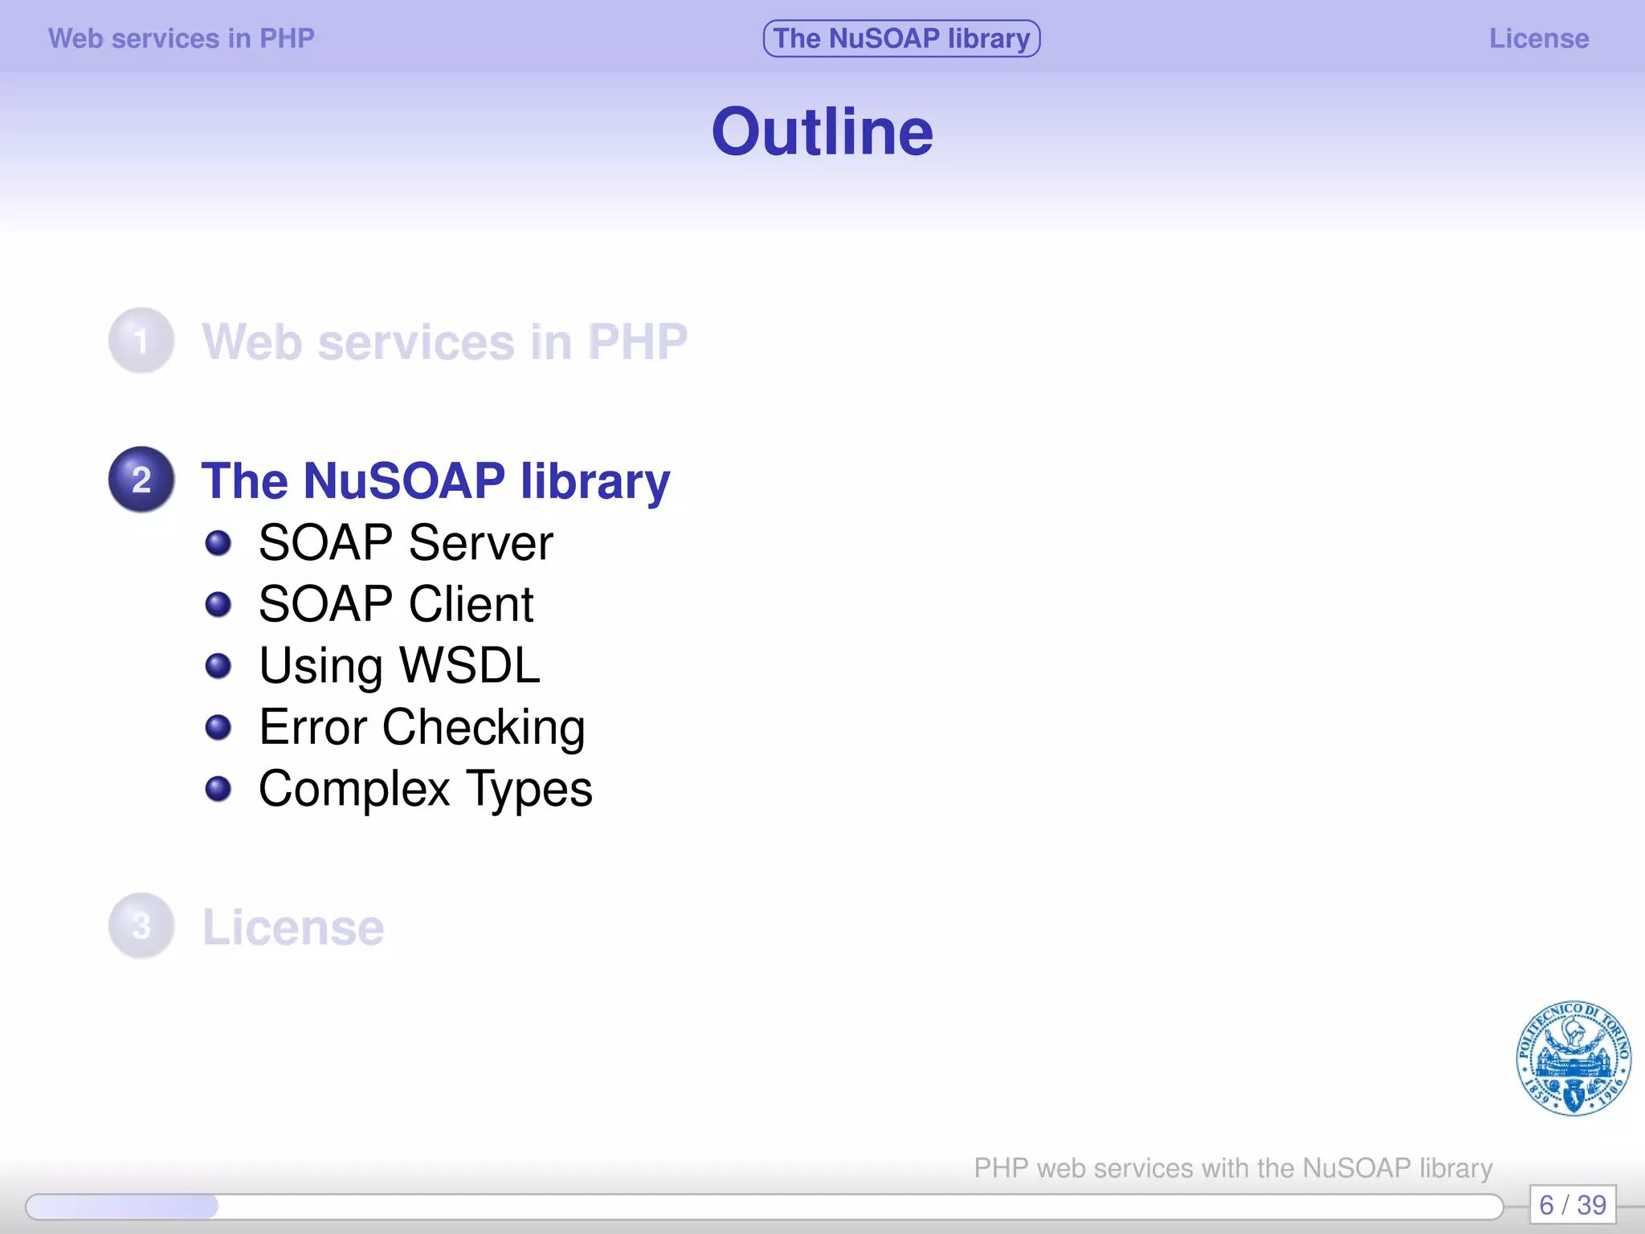Jump to SOAP Server subsection
The height and width of the screenshot is (1234, 1645).
click(406, 543)
